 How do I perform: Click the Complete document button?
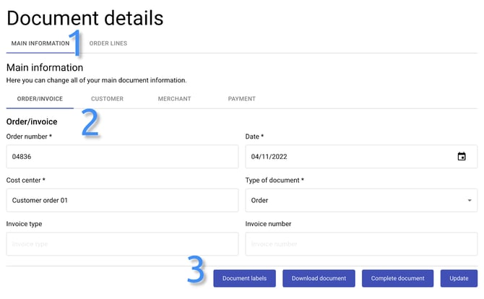click(x=397, y=278)
